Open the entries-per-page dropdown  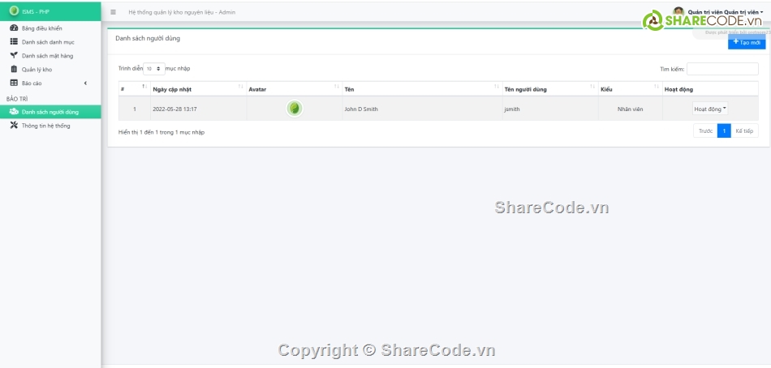pyautogui.click(x=154, y=69)
